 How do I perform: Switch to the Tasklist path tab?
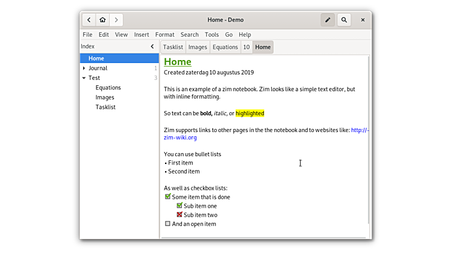[173, 47]
